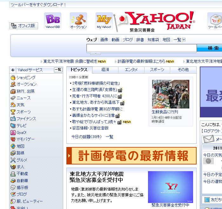Click the ショッピング bag icon in sidebar
The width and height of the screenshot is (222, 209).
tap(13, 77)
